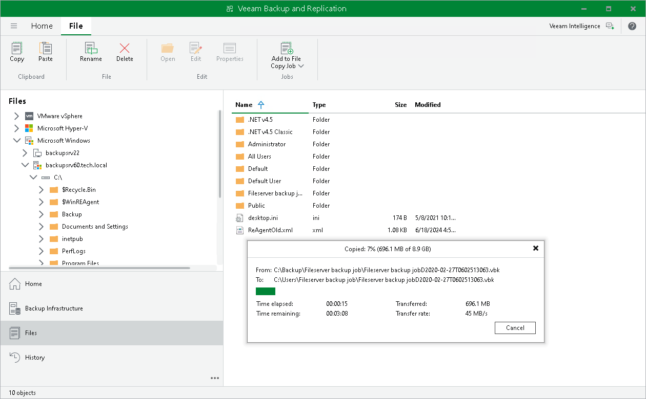
Task: Click the History view clock icon
Action: (x=15, y=357)
